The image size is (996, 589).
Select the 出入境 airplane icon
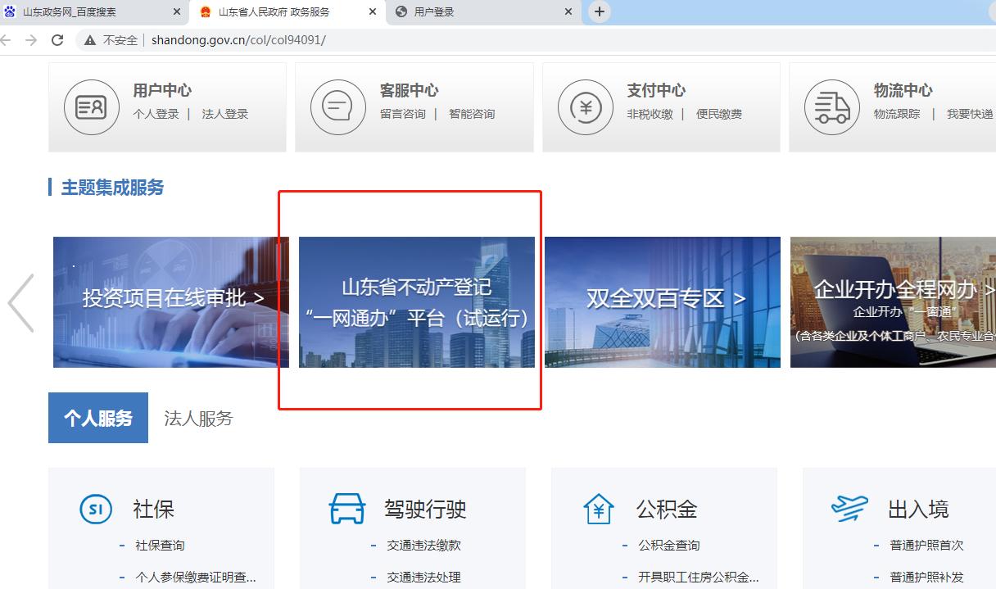[x=850, y=508]
